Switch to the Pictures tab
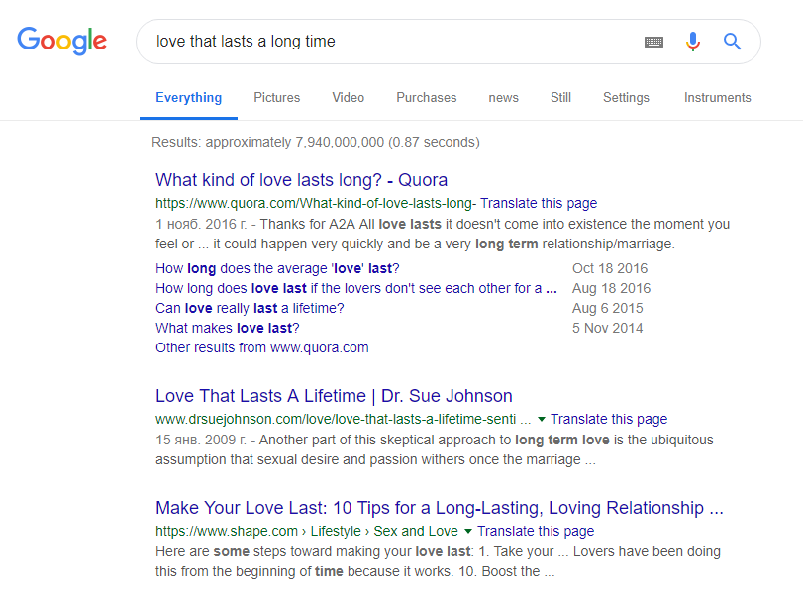This screenshot has width=803, height=589. (277, 97)
